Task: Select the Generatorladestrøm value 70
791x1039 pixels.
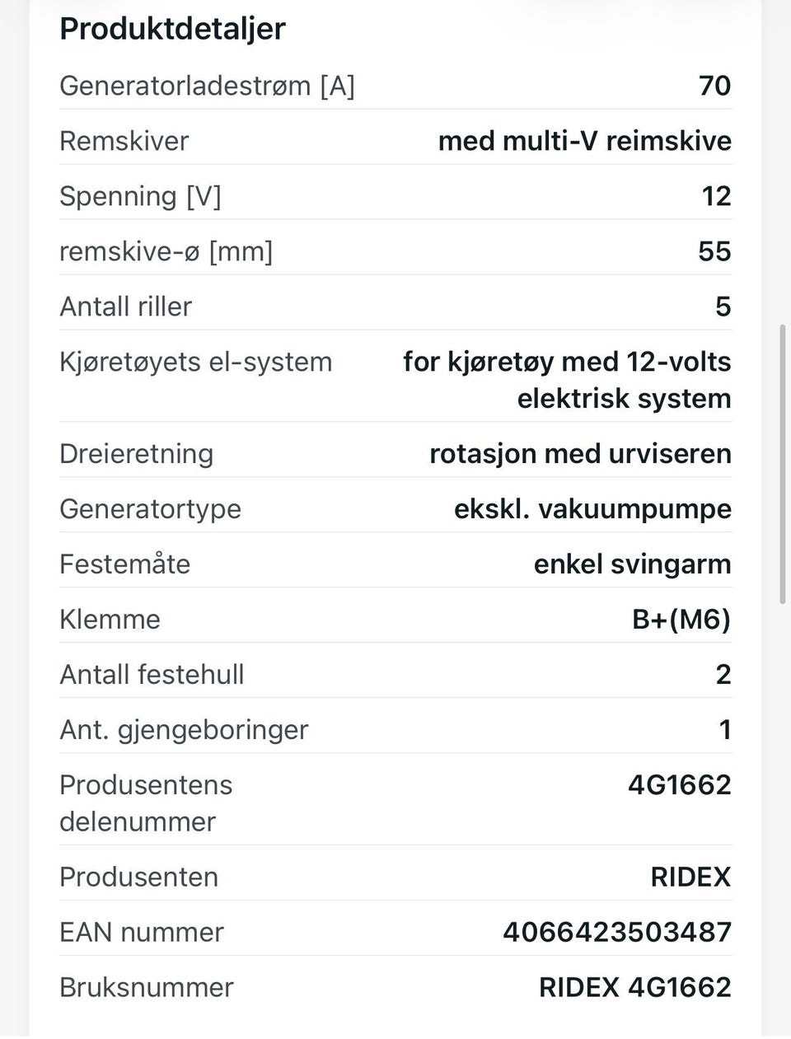Action: pyautogui.click(x=714, y=86)
